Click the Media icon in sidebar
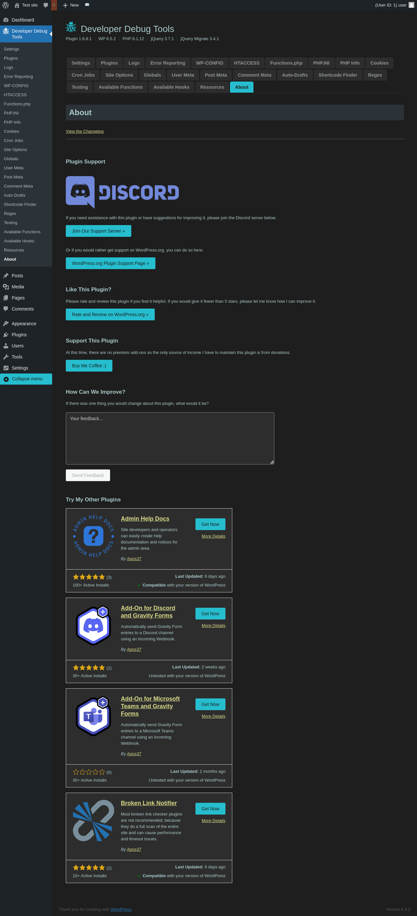 click(6, 287)
